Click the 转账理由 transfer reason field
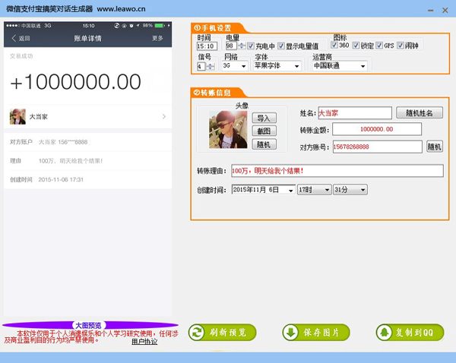The height and width of the screenshot is (363, 456). pyautogui.click(x=337, y=171)
